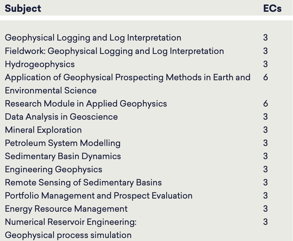Click the Environmental Science continuation line
The image size is (293, 241).
tap(51, 91)
